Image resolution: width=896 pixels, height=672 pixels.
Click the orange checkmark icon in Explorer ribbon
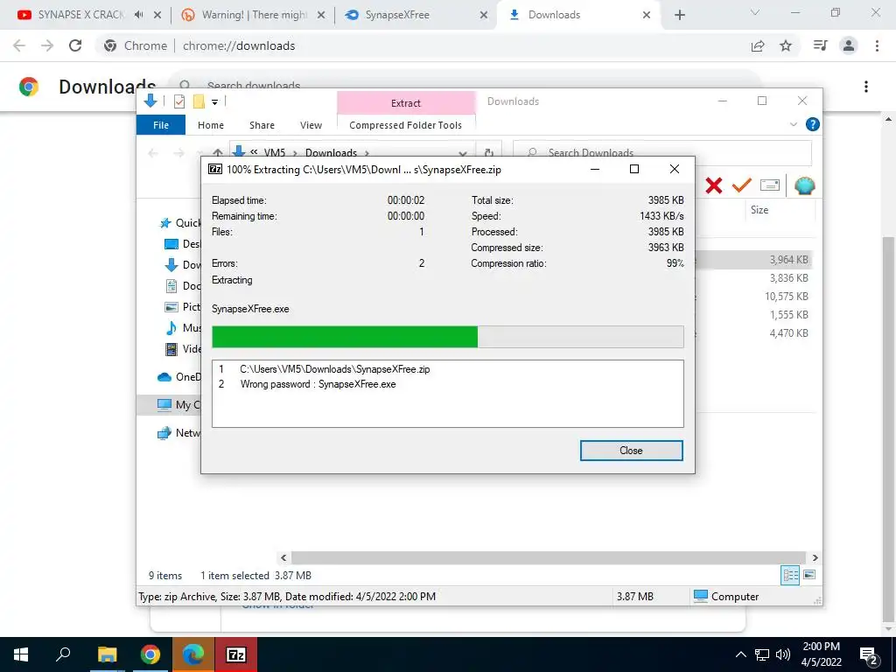(742, 185)
